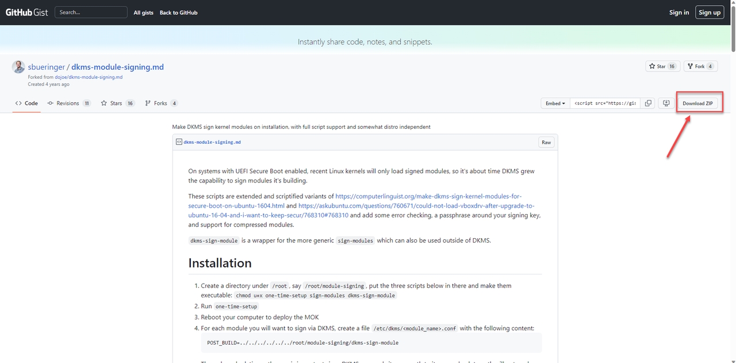Screen dimensions: 736x363
Task: Click the Download ZIP button
Action: (697, 104)
